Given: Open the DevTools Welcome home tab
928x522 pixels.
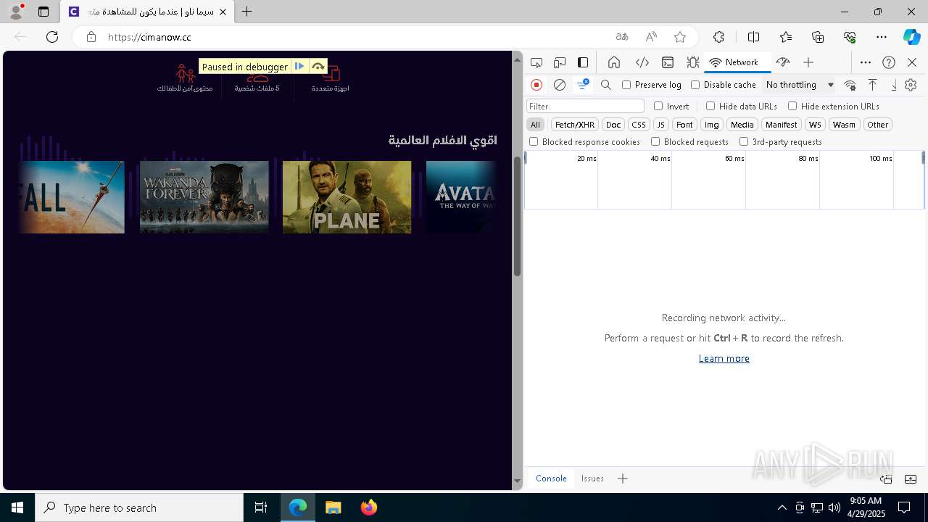Looking at the screenshot, I should 614,62.
